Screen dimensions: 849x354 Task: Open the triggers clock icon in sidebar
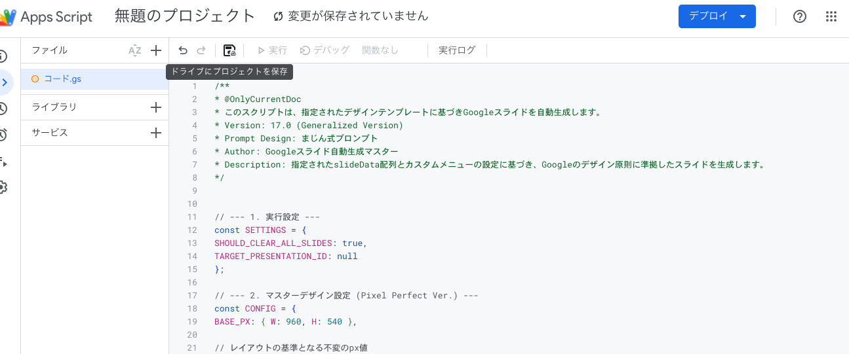pos(3,135)
